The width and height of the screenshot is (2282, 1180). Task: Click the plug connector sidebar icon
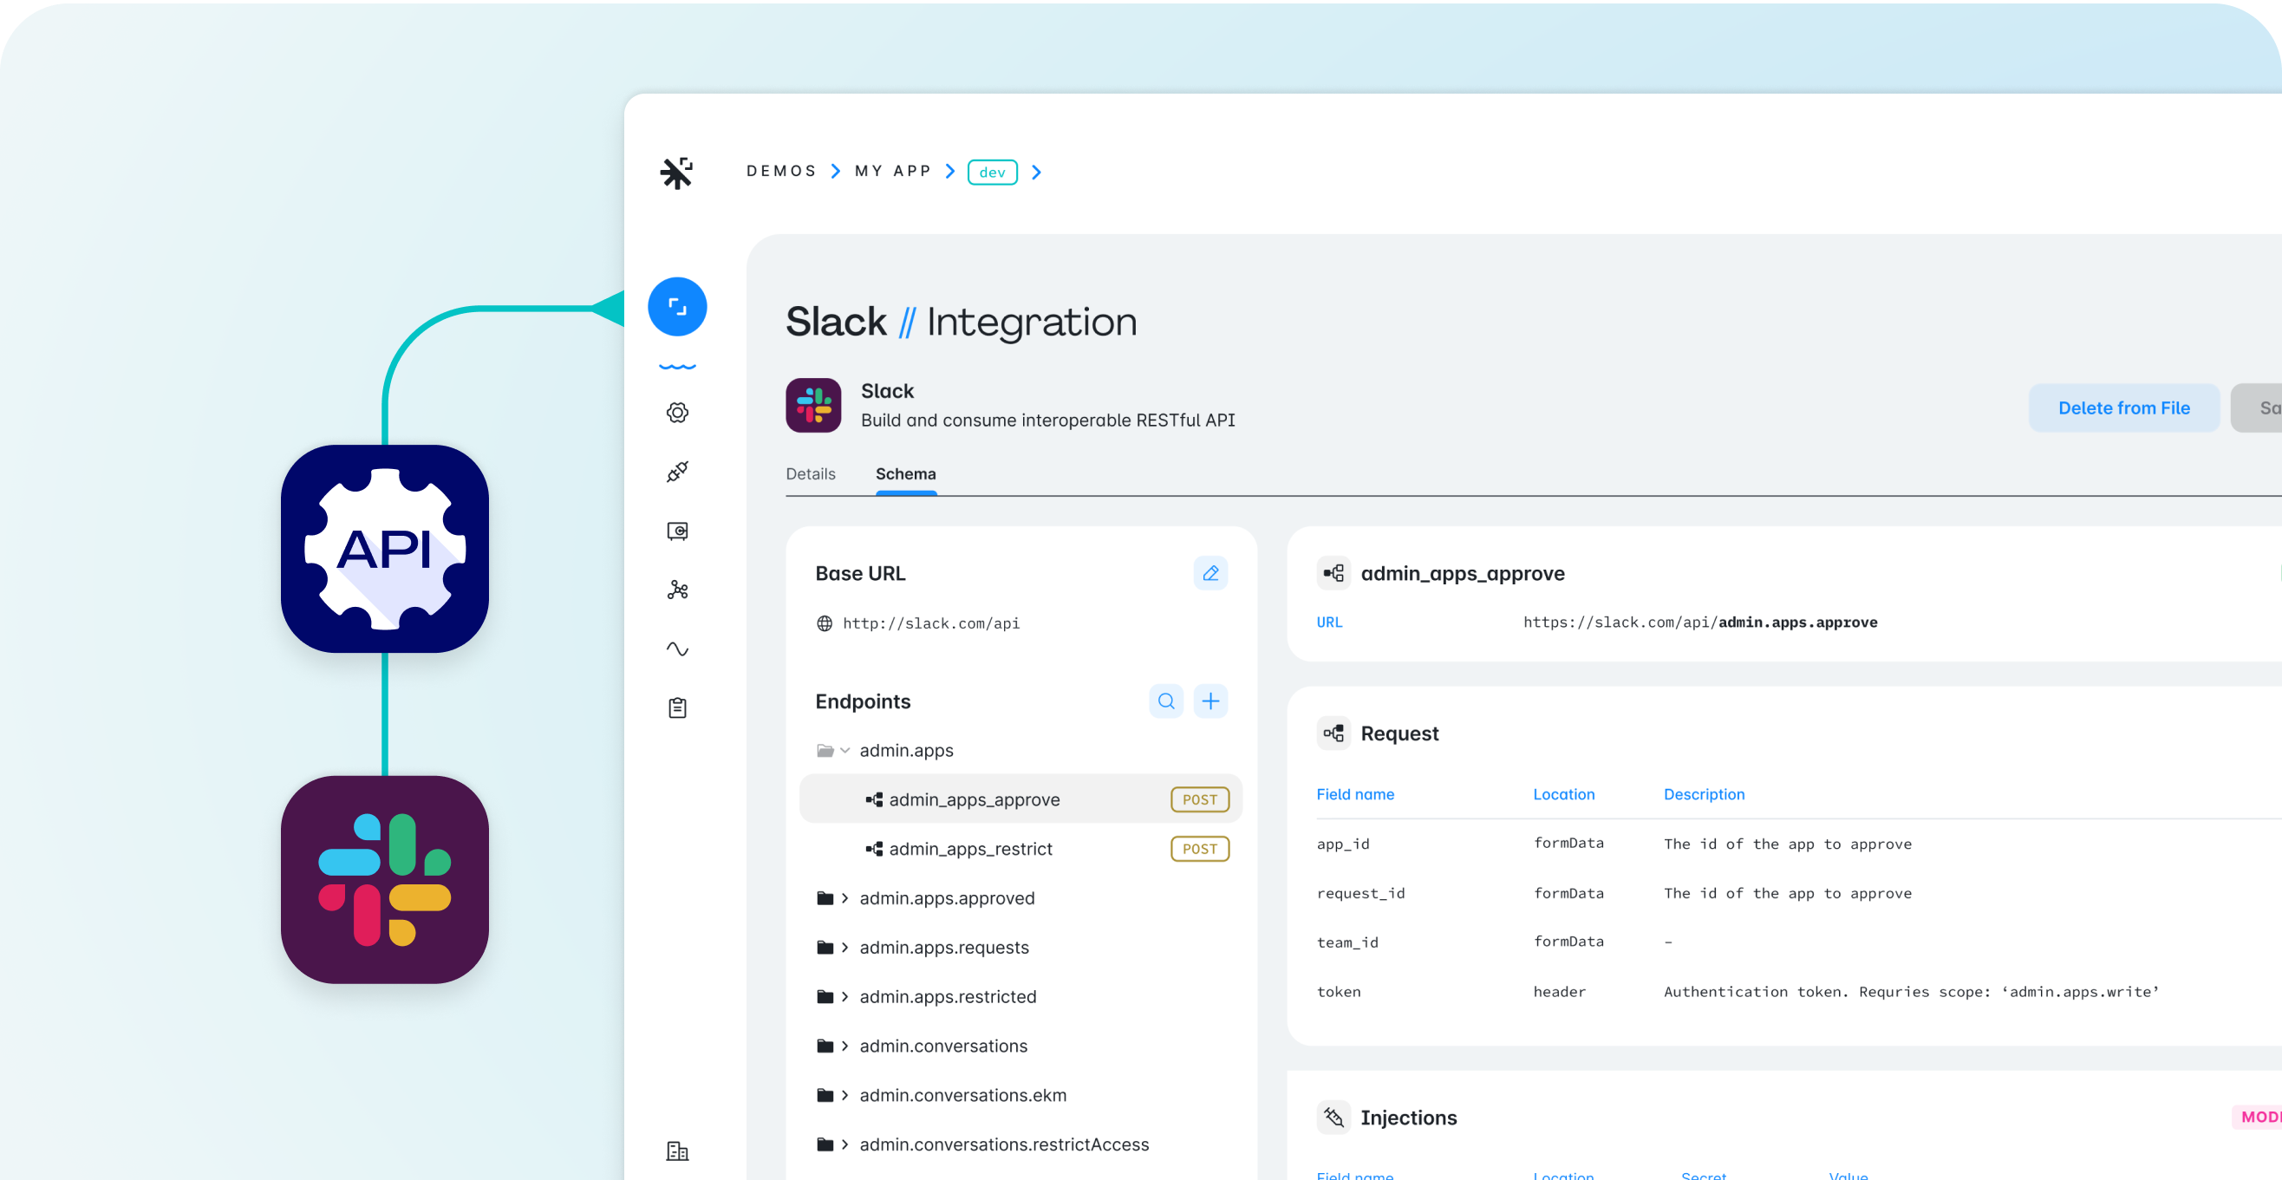point(677,472)
